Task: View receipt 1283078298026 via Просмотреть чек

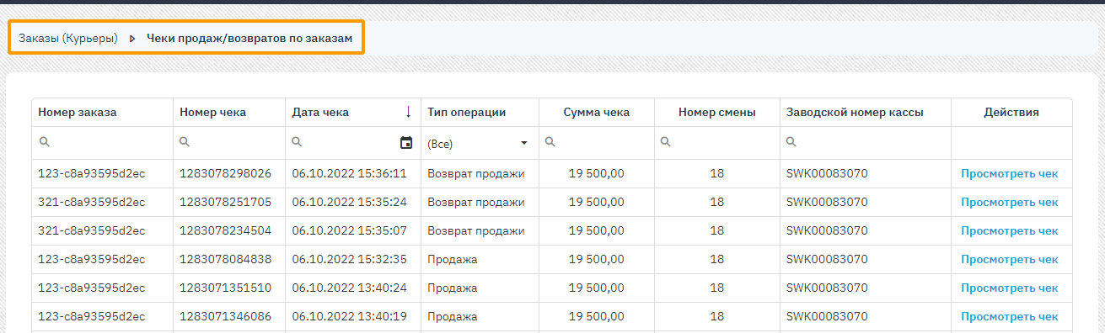Action: [x=1010, y=174]
